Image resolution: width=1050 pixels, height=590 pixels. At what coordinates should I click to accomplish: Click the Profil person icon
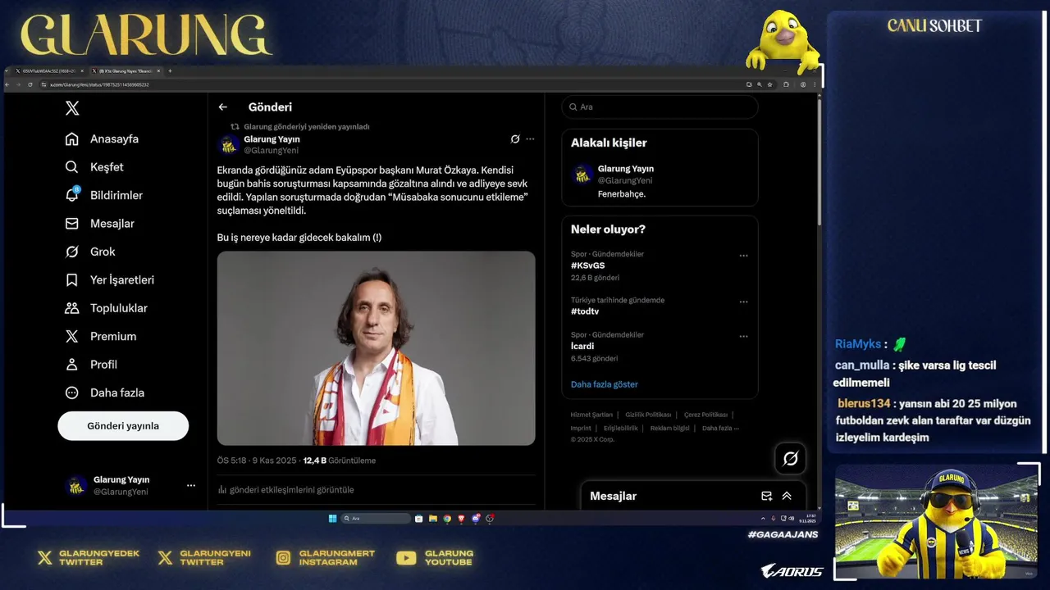[x=72, y=365]
